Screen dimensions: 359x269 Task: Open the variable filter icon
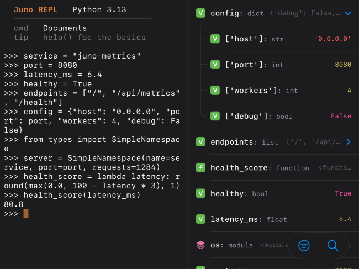[304, 246]
